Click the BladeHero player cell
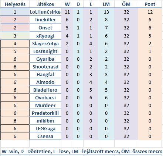Screen dimensions: 163x156 click(45, 90)
